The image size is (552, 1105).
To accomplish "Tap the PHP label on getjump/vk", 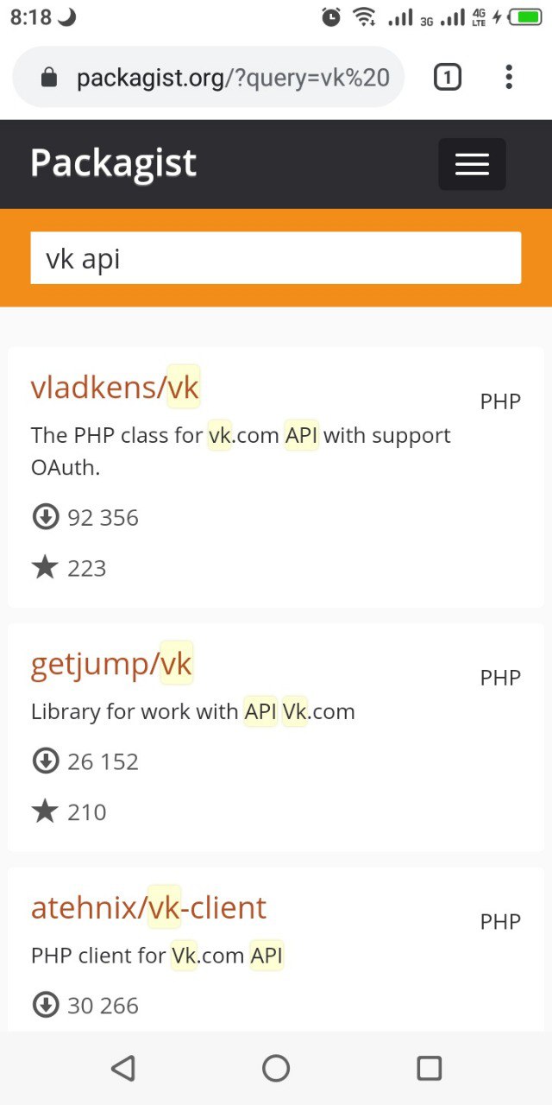I will coord(500,678).
